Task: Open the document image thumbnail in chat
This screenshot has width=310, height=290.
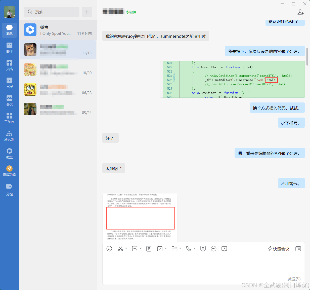Action: point(140,217)
